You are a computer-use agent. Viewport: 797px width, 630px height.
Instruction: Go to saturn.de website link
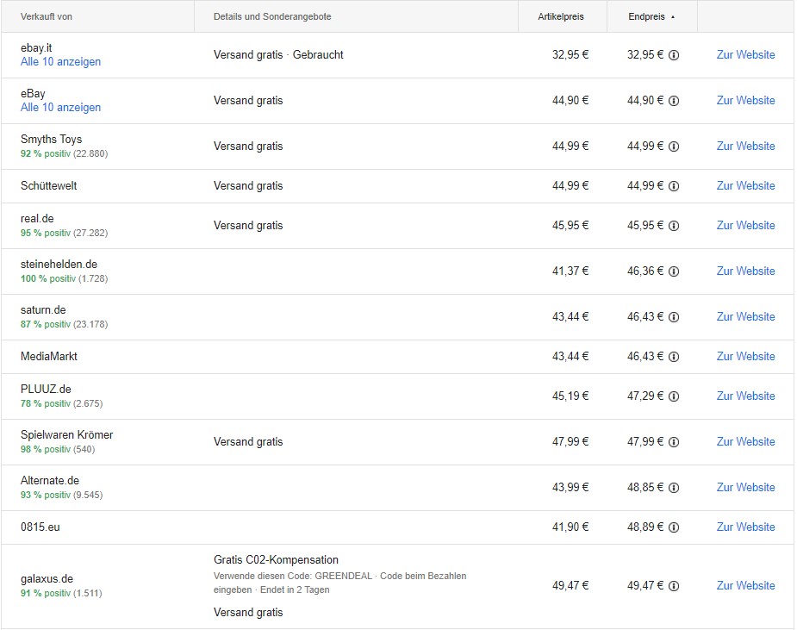click(x=745, y=317)
